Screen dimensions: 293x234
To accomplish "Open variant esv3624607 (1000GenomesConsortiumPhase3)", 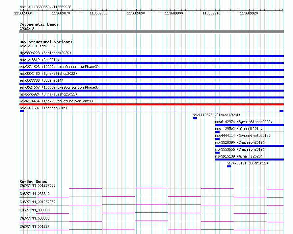I will [59, 87].
